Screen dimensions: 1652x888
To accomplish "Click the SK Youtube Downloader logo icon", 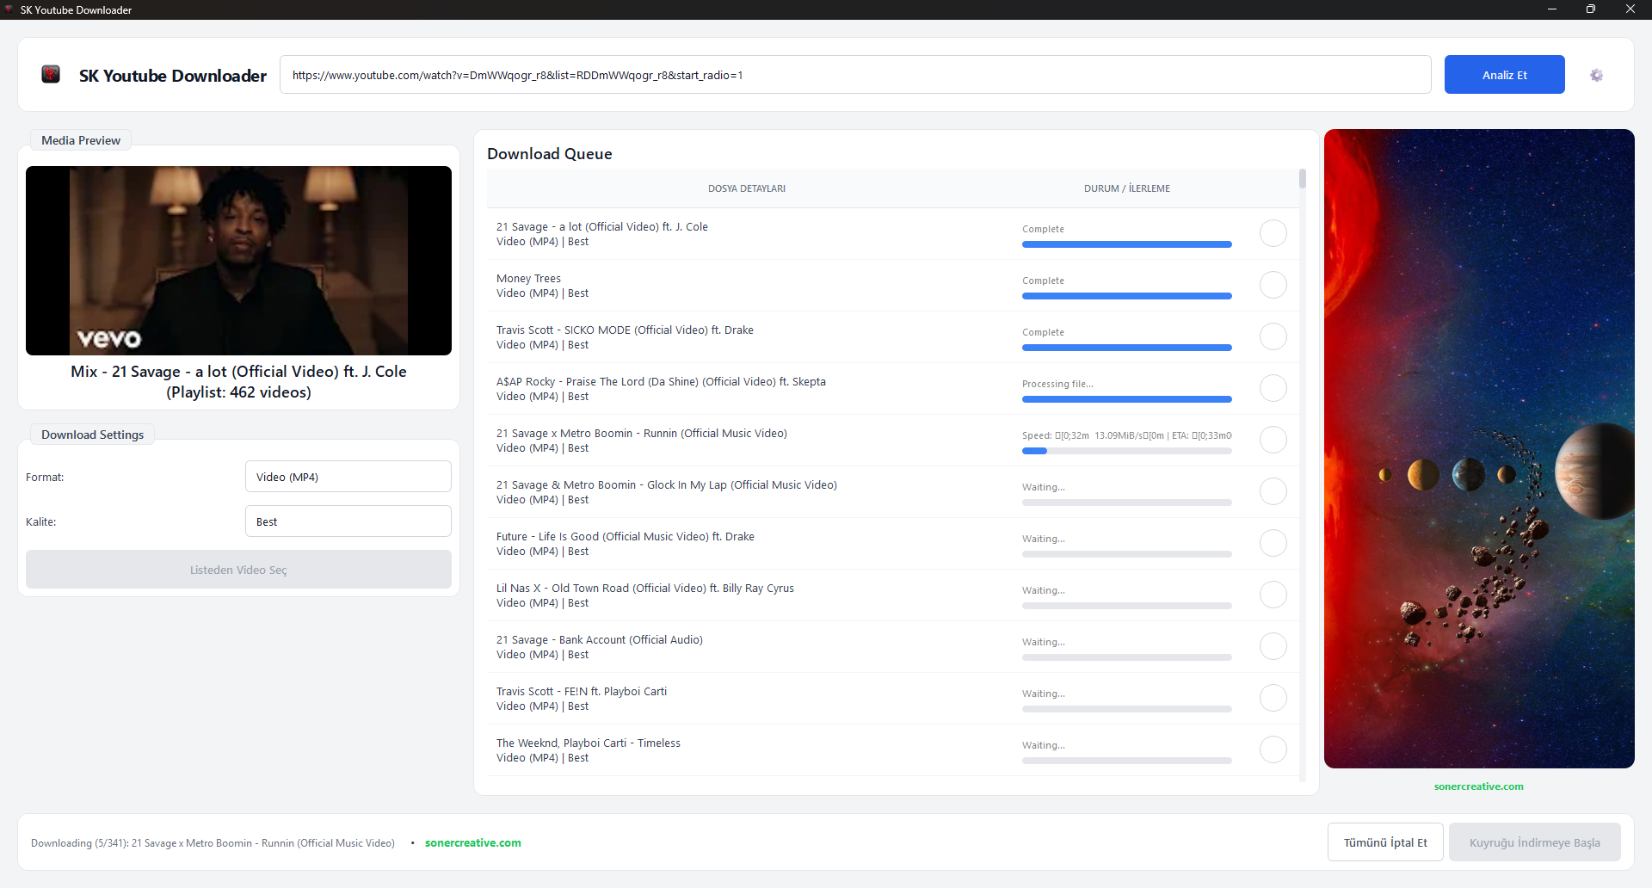I will click(x=51, y=74).
